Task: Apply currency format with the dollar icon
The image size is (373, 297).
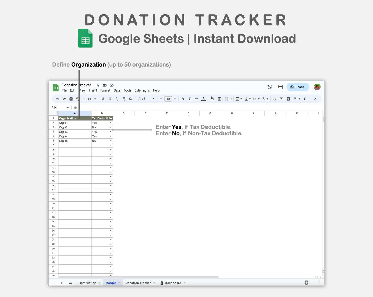Action: click(x=103, y=99)
